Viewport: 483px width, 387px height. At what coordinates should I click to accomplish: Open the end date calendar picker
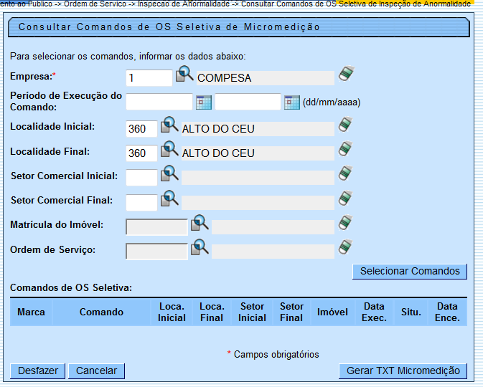point(291,102)
